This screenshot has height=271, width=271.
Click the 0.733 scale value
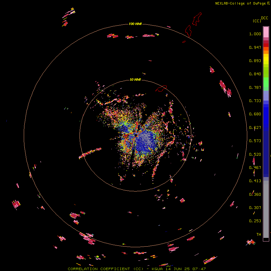(255, 101)
